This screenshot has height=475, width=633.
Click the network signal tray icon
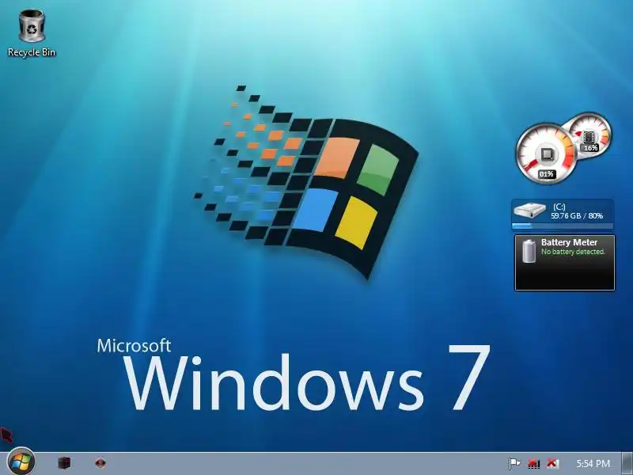tap(533, 463)
